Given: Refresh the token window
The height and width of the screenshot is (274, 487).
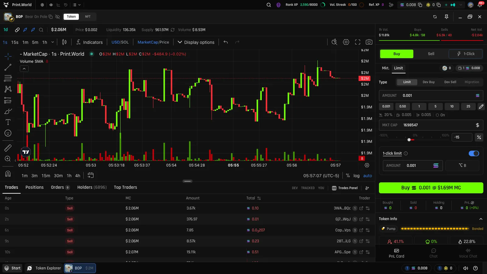Looking at the screenshot, I should [x=435, y=17].
